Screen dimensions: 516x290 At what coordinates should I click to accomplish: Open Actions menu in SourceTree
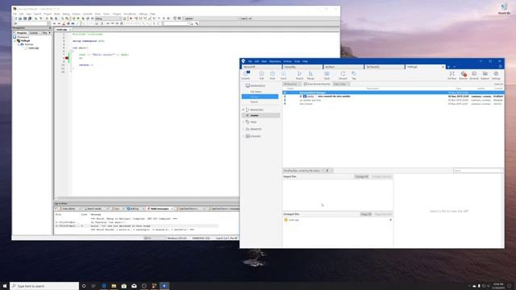tap(288, 61)
